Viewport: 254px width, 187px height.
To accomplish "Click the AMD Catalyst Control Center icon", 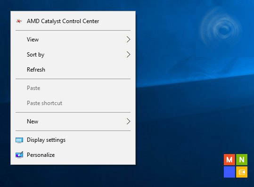I will pyautogui.click(x=19, y=21).
